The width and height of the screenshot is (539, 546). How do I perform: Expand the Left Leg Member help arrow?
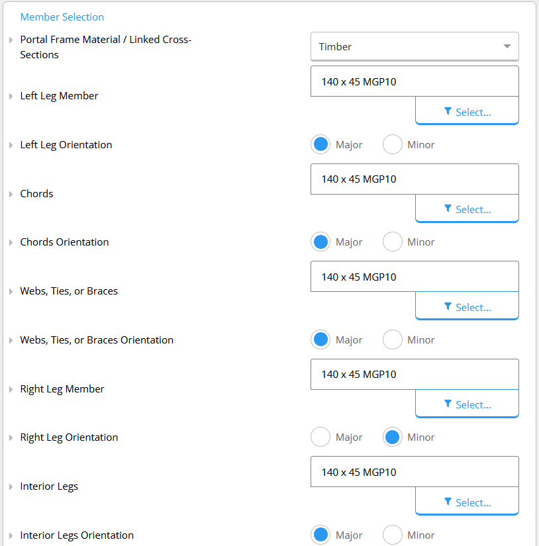click(11, 96)
